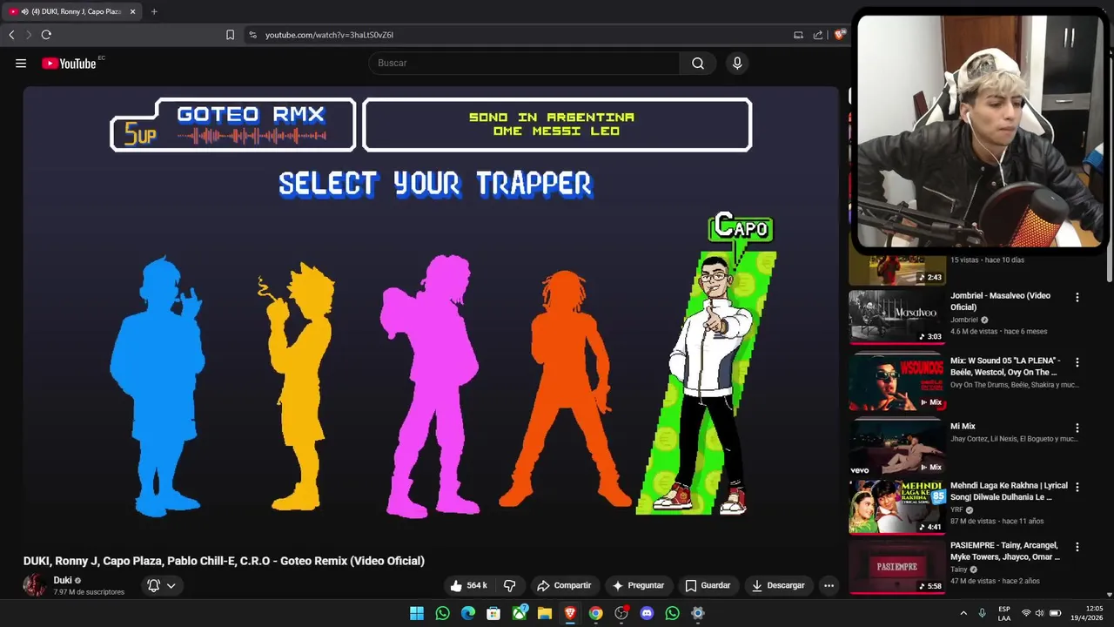Switch to Brave browser in taskbar

coord(570,613)
